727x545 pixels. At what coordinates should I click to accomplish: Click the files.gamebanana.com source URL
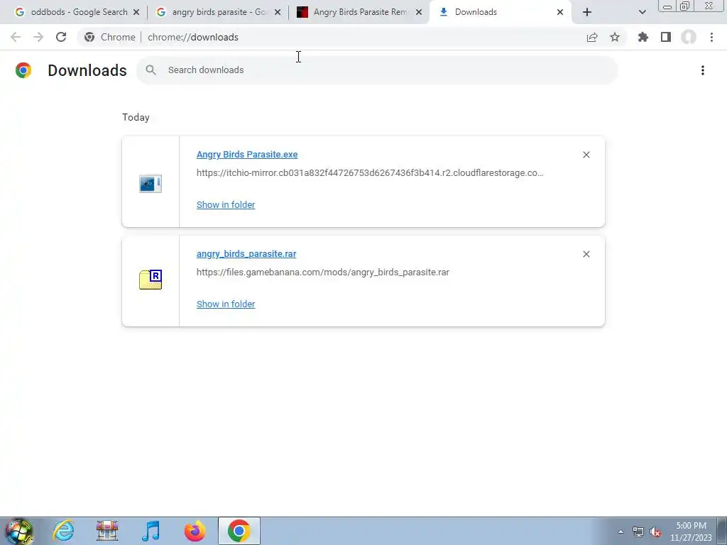click(x=323, y=272)
